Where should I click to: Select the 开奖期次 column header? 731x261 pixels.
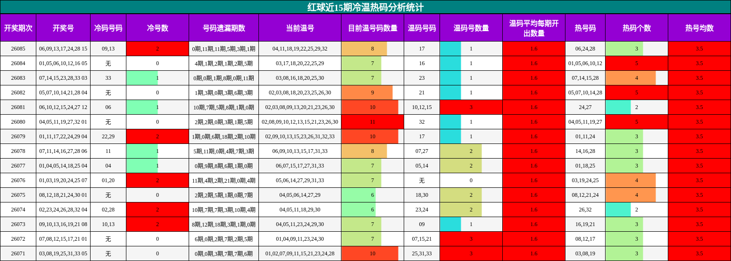click(18, 28)
